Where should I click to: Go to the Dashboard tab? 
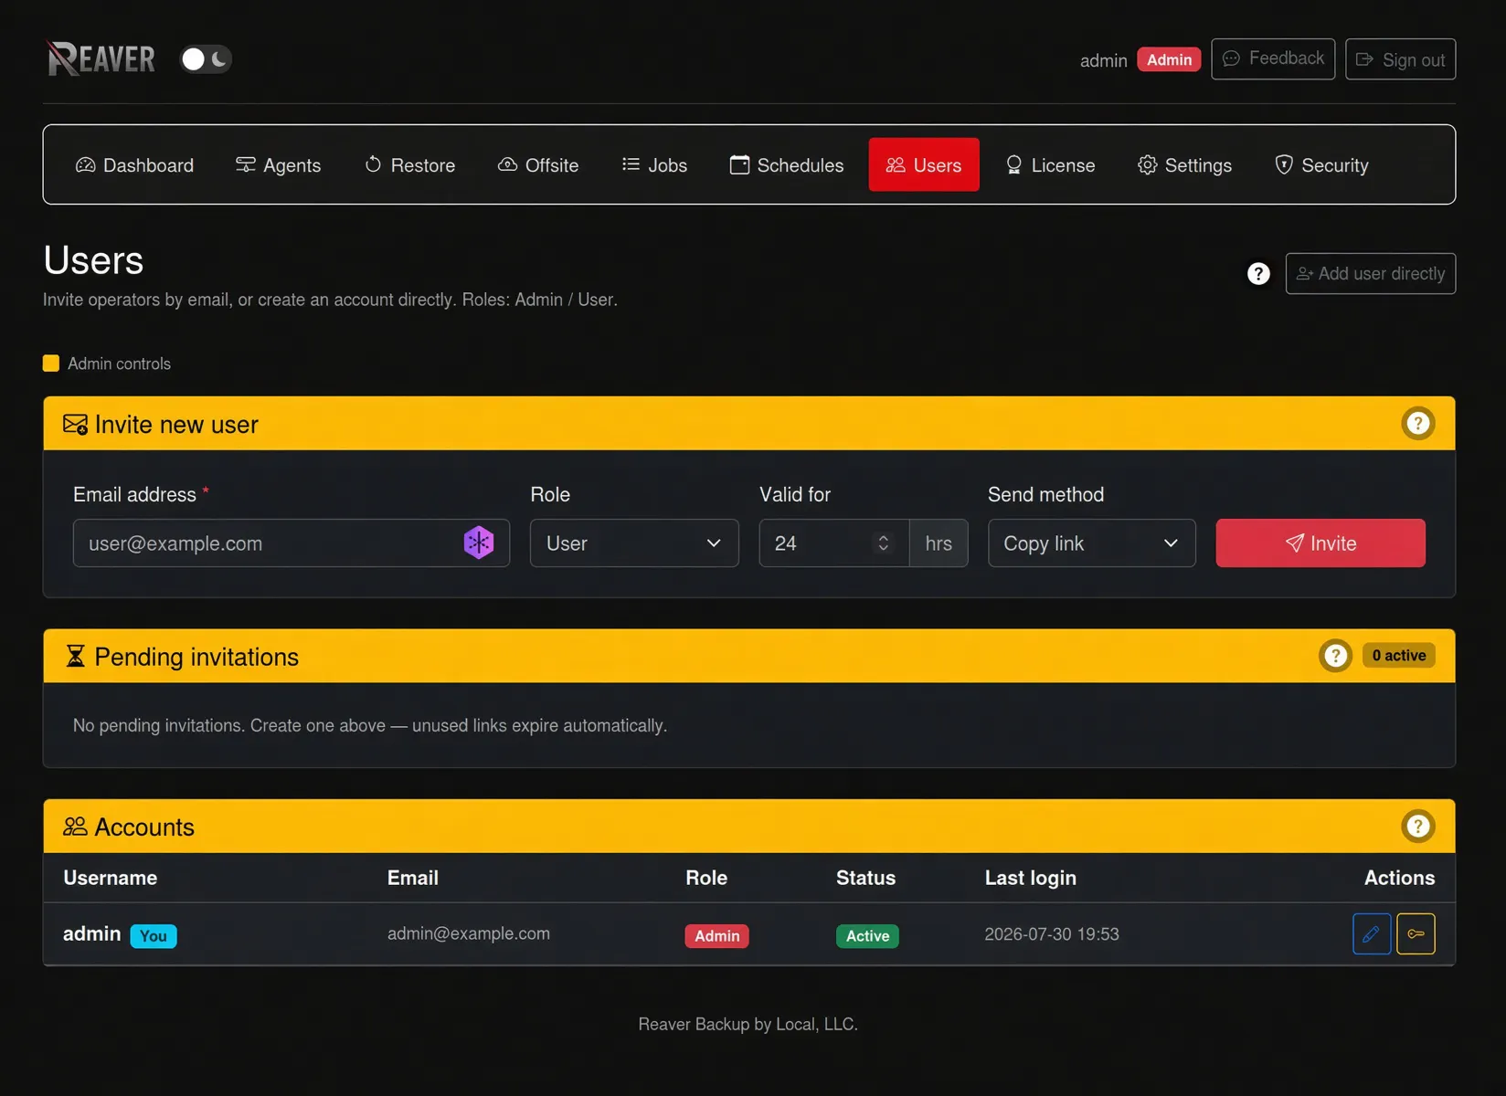pos(134,165)
